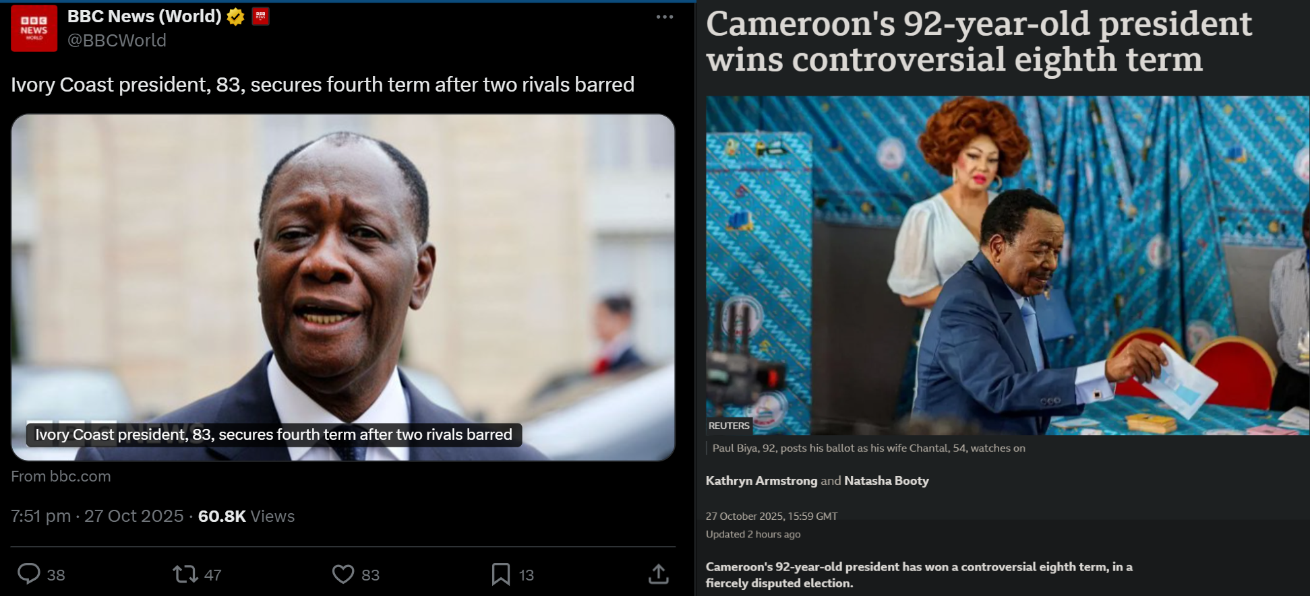Open the BBC News (World) profile name

(144, 16)
